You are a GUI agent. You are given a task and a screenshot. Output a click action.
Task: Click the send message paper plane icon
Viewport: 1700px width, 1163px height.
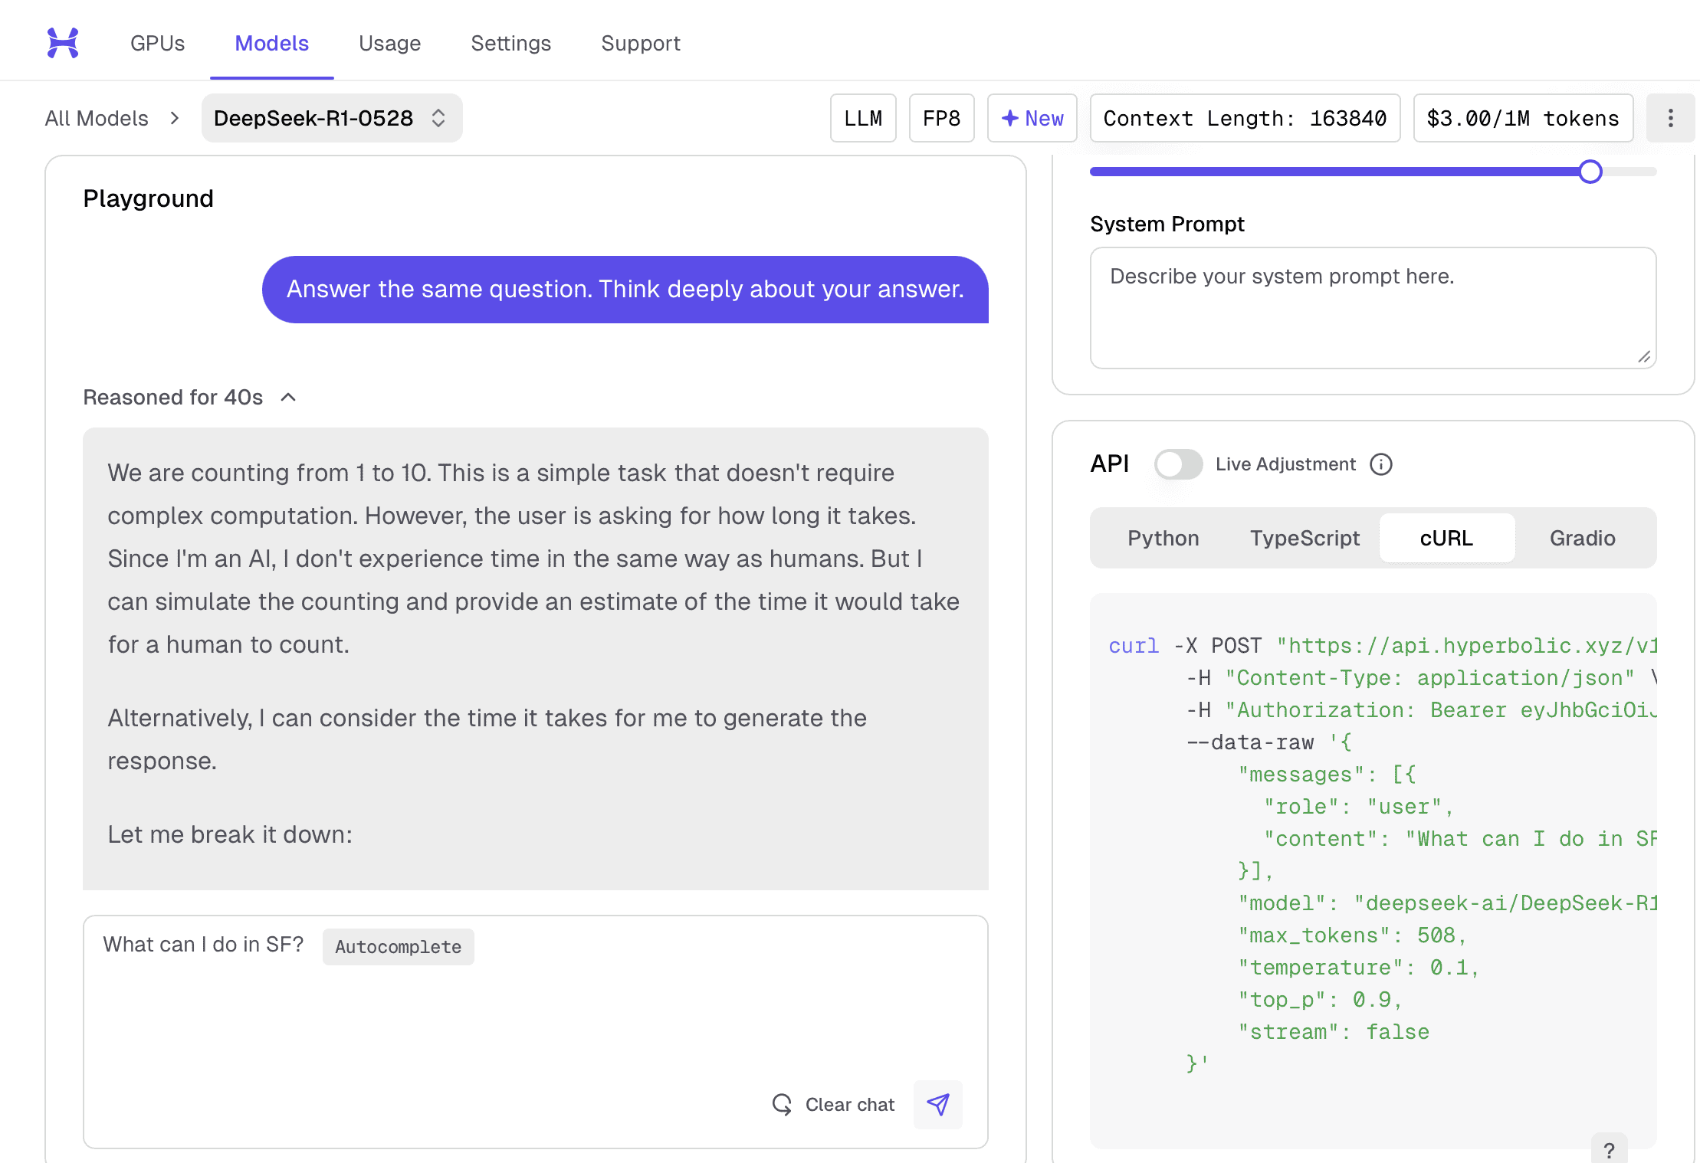pyautogui.click(x=938, y=1104)
